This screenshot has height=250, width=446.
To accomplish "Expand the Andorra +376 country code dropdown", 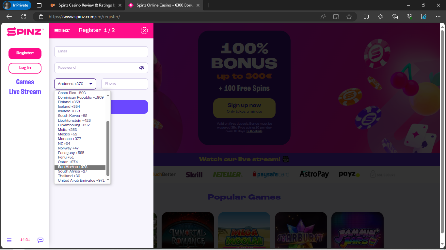I will click(75, 84).
